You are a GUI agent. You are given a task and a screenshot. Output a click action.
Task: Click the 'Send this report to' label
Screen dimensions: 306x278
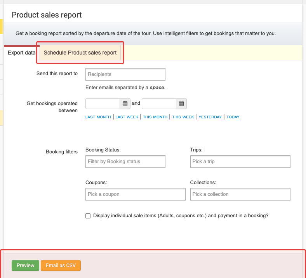click(57, 74)
